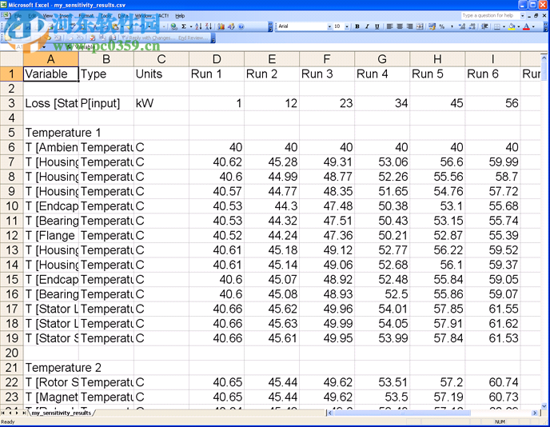
Task: Click Reply with Changes button
Action: click(150, 38)
